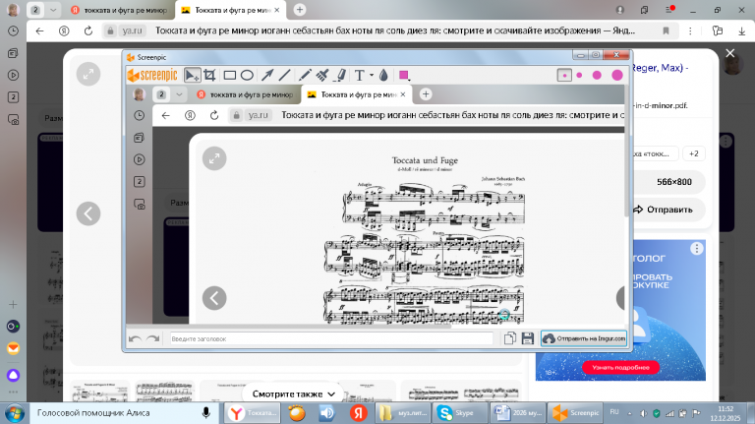Open browser downloads
This screenshot has width=755, height=424.
[x=741, y=30]
